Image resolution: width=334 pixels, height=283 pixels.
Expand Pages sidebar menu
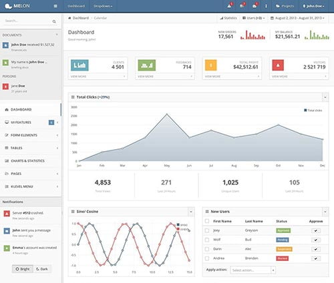pos(30,174)
